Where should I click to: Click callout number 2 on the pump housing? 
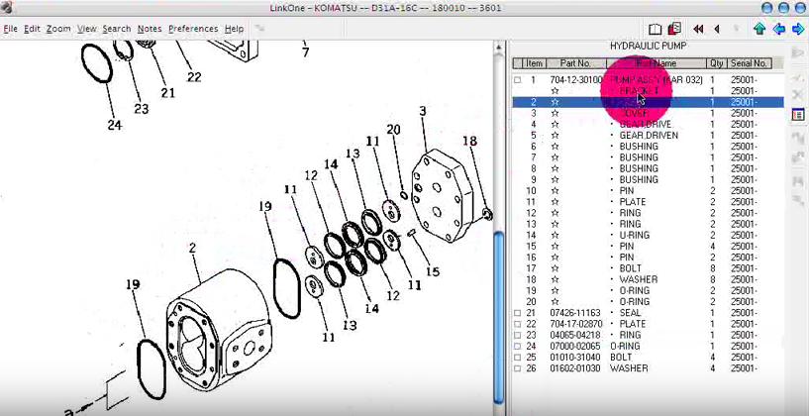(x=192, y=249)
